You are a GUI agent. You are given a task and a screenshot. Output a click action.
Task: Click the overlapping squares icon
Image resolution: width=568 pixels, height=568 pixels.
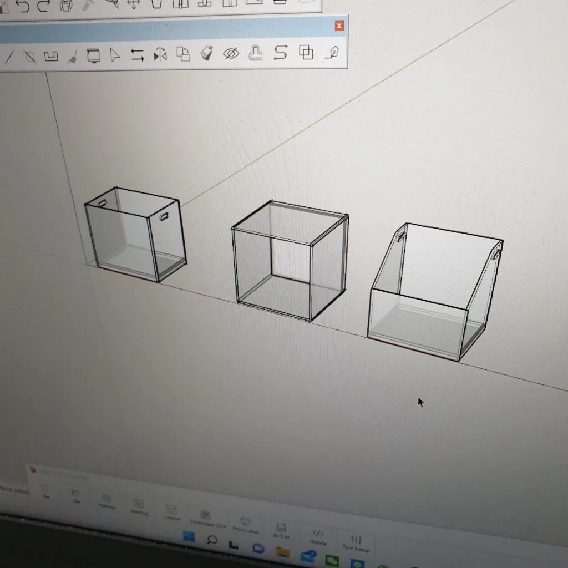pyautogui.click(x=306, y=52)
